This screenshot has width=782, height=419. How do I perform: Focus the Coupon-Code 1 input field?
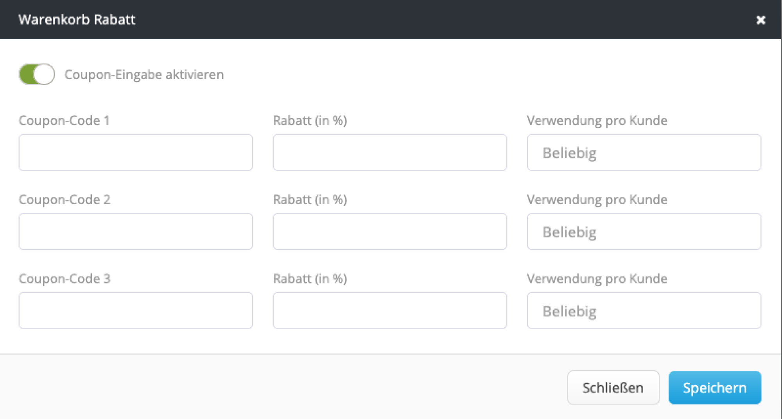tap(135, 152)
